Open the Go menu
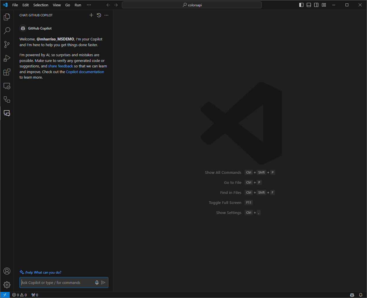The image size is (367, 298). tap(68, 5)
